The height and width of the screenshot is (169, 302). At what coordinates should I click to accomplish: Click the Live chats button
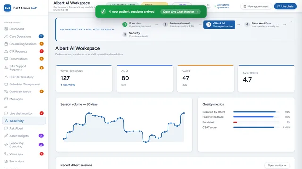[x=285, y=6]
